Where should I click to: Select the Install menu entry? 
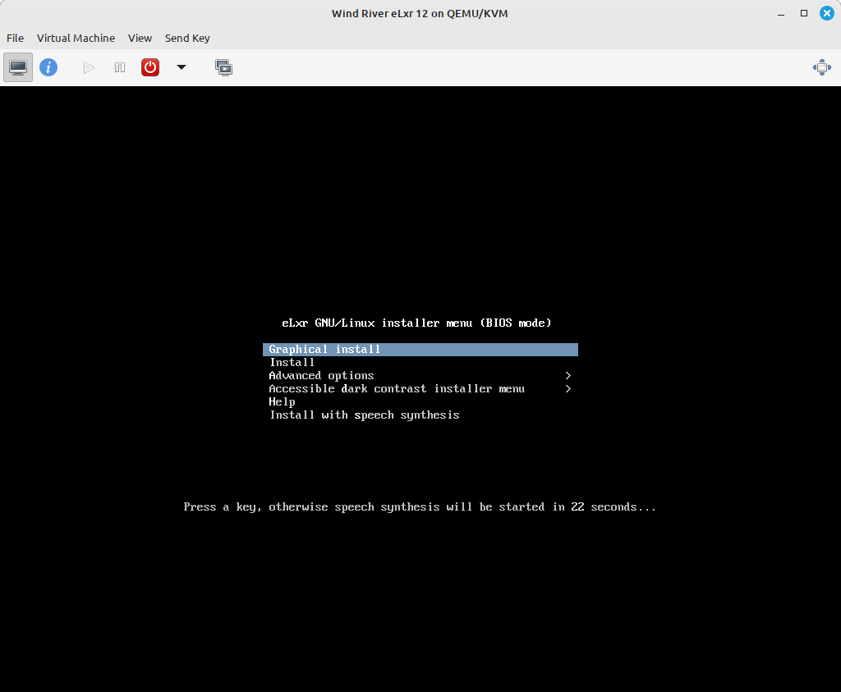point(292,362)
